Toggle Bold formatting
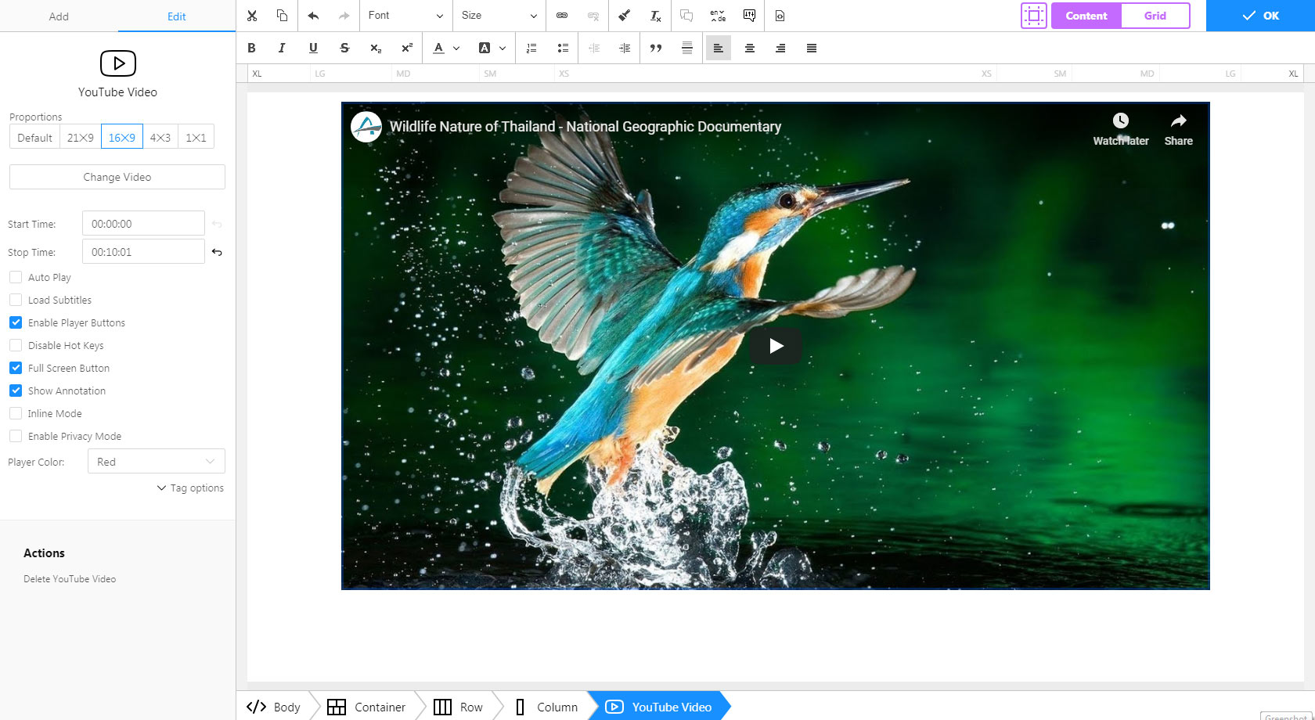 251,48
